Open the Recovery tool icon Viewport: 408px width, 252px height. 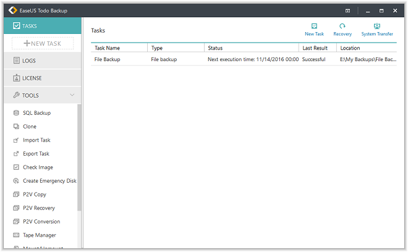pyautogui.click(x=342, y=27)
